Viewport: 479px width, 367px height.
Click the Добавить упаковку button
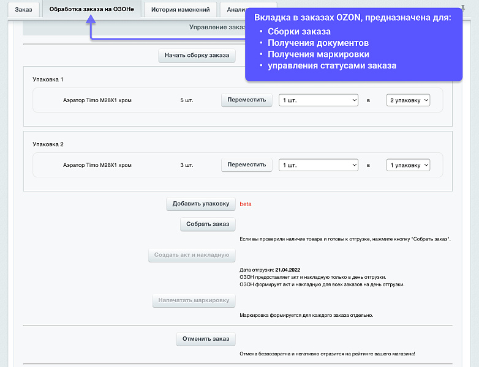(x=201, y=204)
